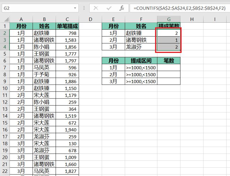
Task: Click header cell 单笔提成 in column C
Action: (67, 26)
